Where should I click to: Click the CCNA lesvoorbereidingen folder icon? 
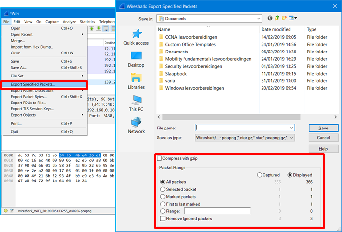[161, 37]
